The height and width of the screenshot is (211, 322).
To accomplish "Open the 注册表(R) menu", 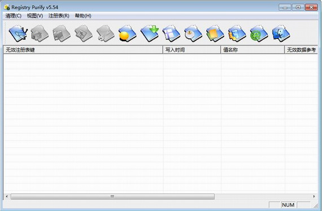I will (59, 16).
